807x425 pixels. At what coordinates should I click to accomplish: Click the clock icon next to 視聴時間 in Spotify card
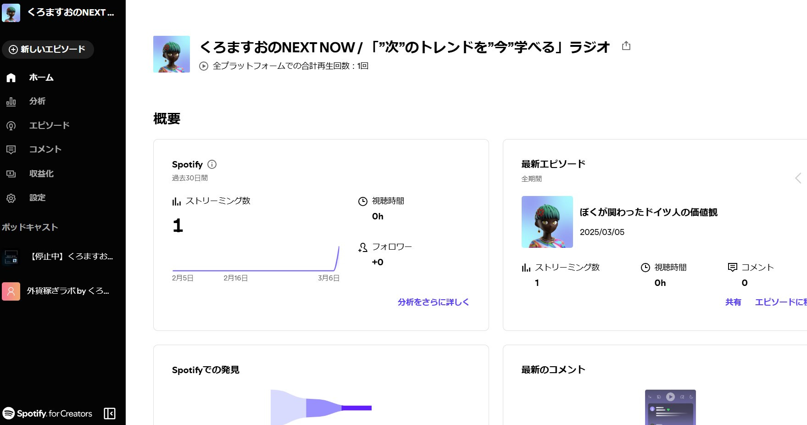coord(363,201)
